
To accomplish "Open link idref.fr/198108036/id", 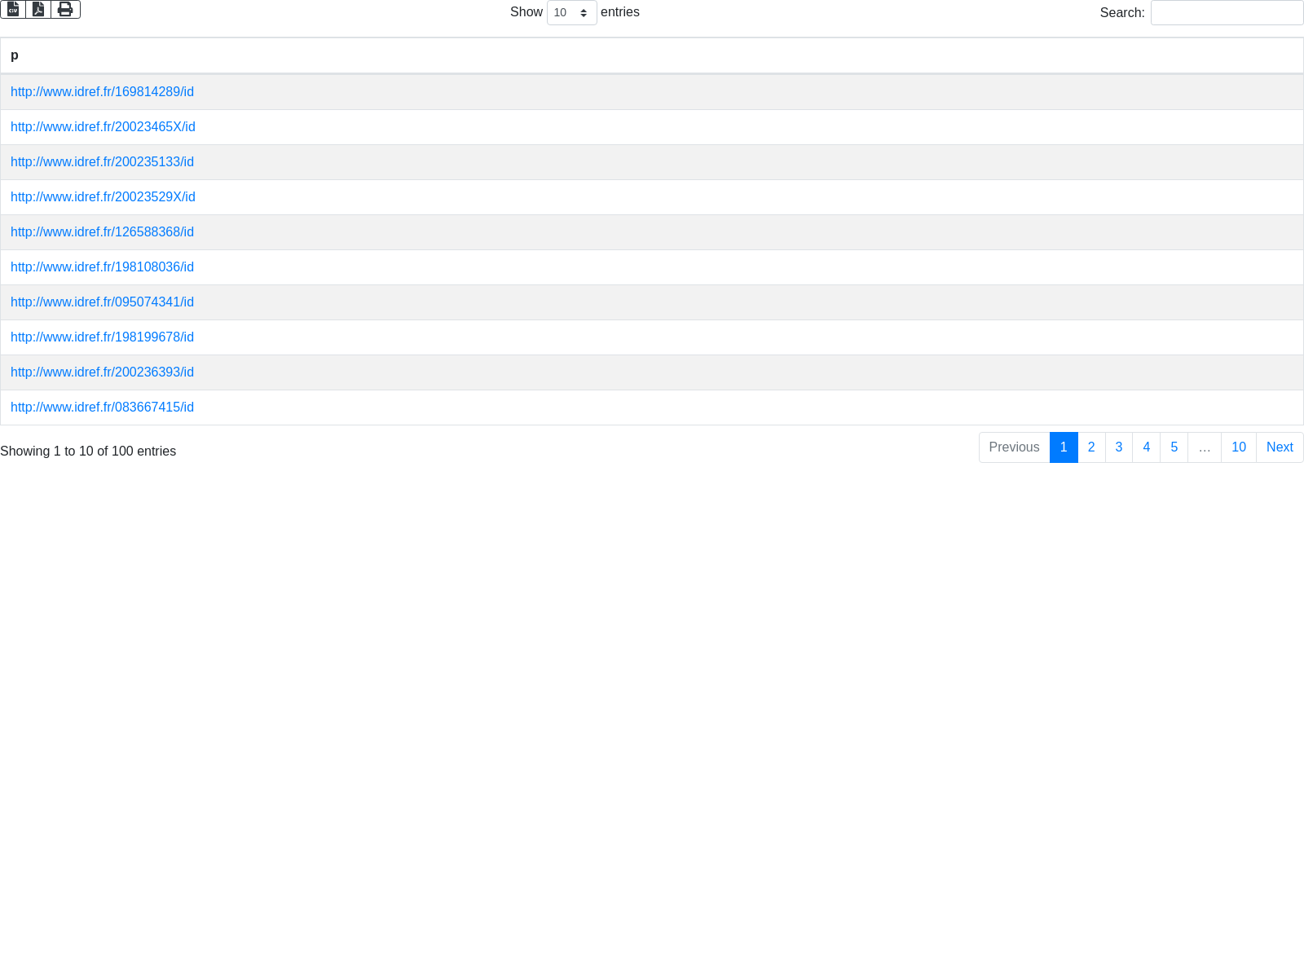I will [102, 267].
